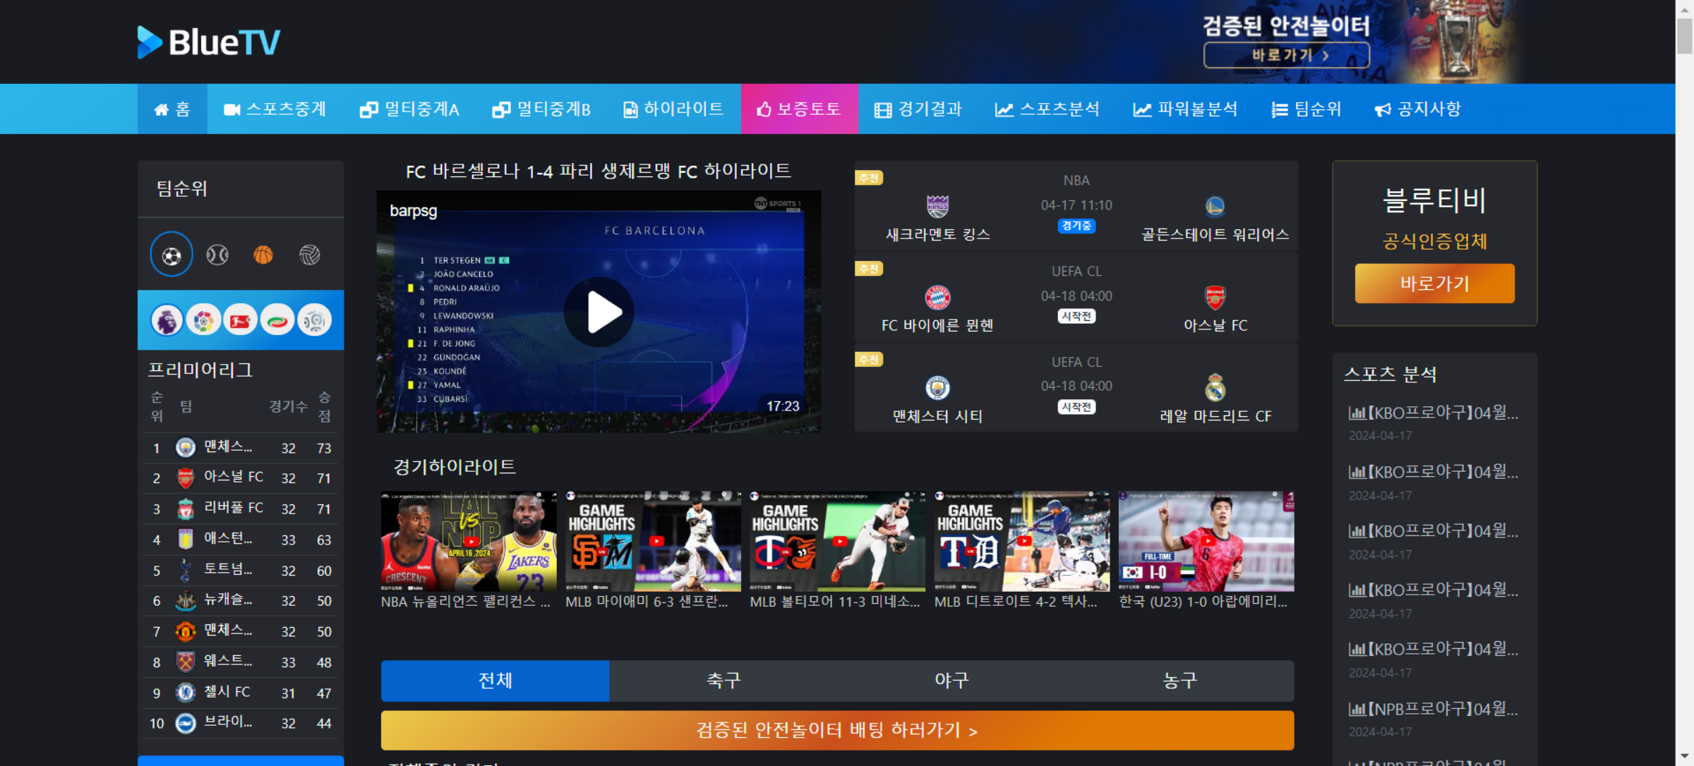Select the volleyball sport icon

point(309,255)
